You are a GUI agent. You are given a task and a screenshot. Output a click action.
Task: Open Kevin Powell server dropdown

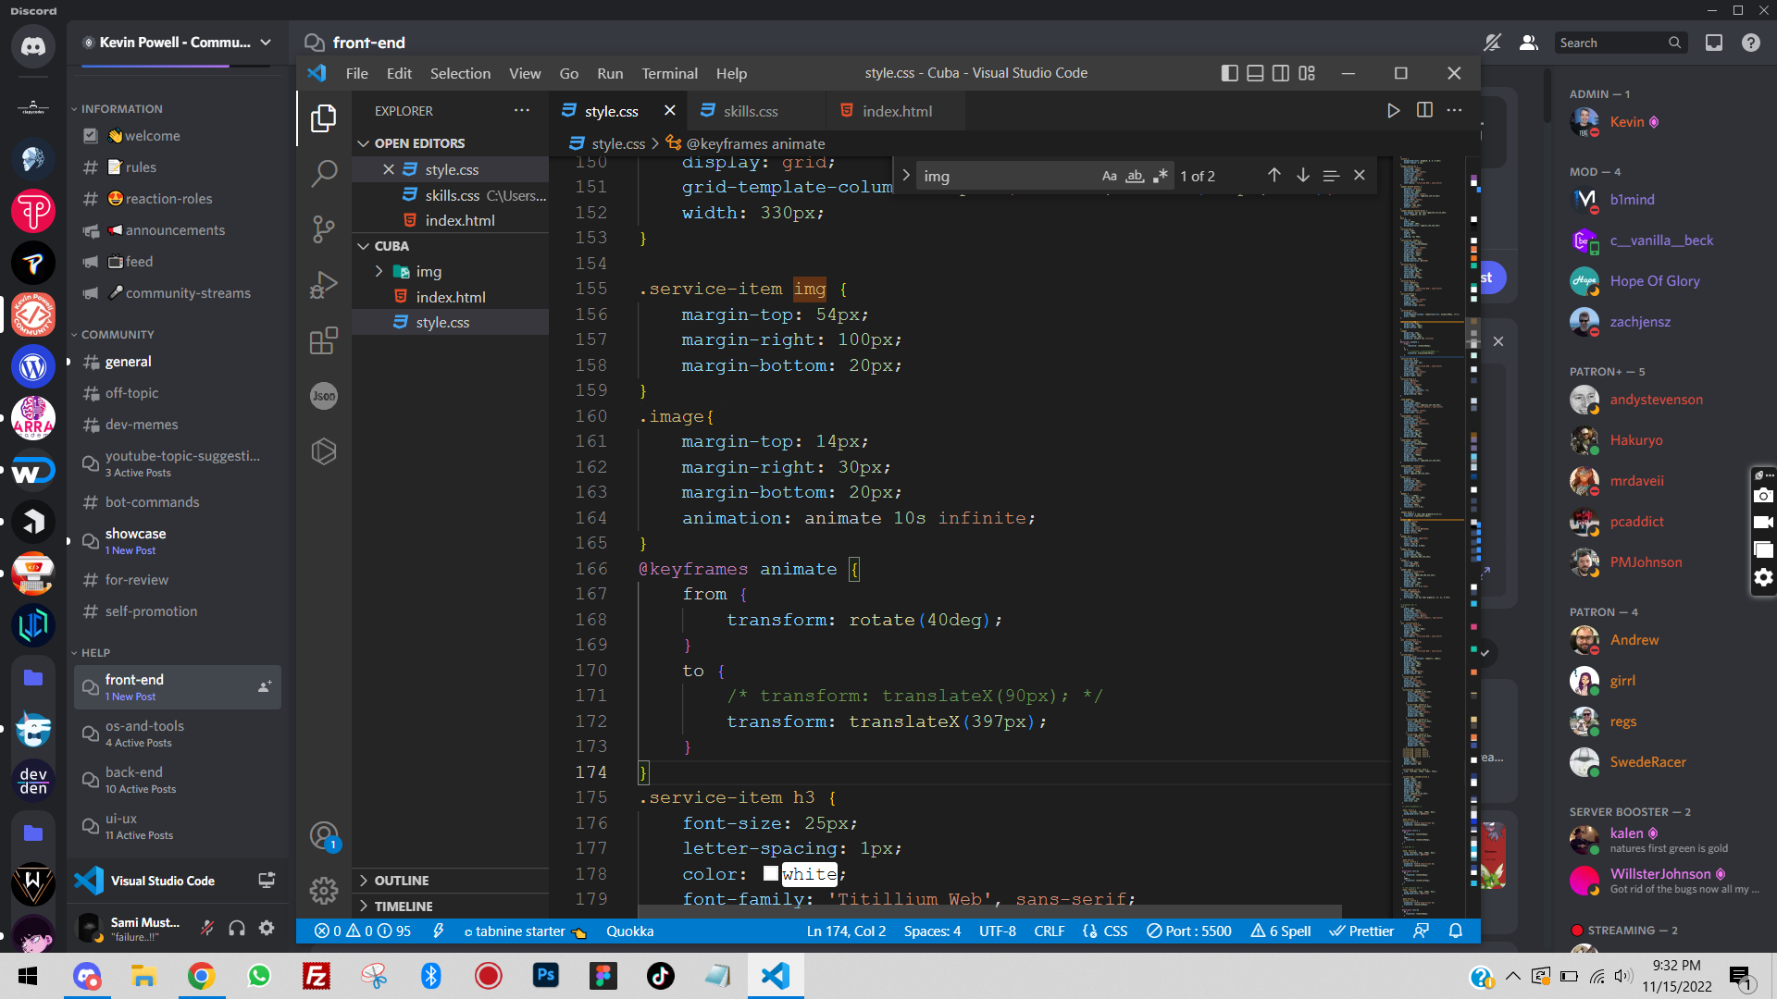pos(266,43)
